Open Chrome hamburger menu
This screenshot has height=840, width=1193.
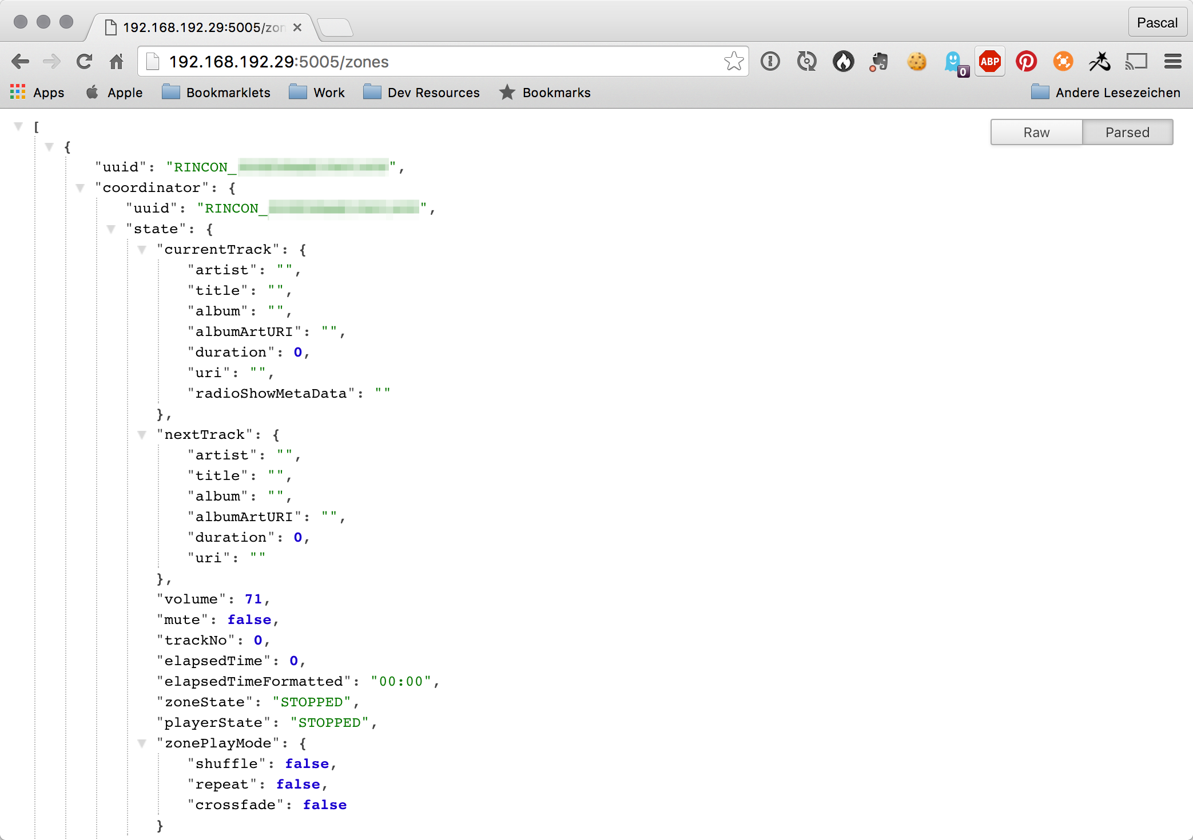[x=1172, y=61]
